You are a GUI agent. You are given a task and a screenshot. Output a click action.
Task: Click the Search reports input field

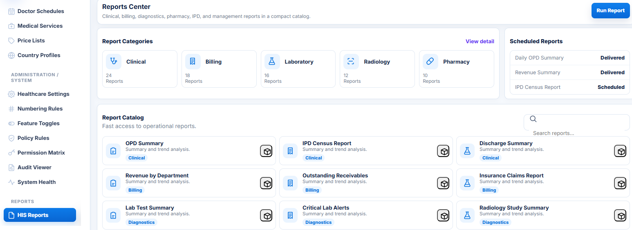pyautogui.click(x=577, y=122)
